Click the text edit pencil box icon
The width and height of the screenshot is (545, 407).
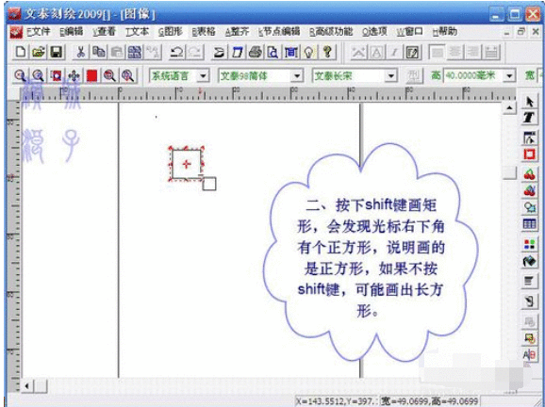(412, 53)
